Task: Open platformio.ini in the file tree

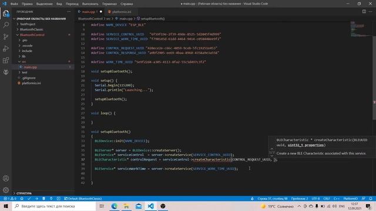Action: (x=31, y=83)
